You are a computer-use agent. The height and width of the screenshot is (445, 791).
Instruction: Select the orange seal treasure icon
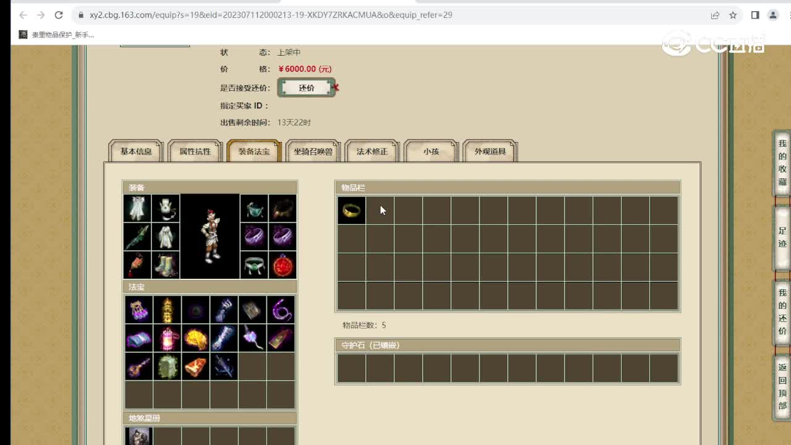196,367
